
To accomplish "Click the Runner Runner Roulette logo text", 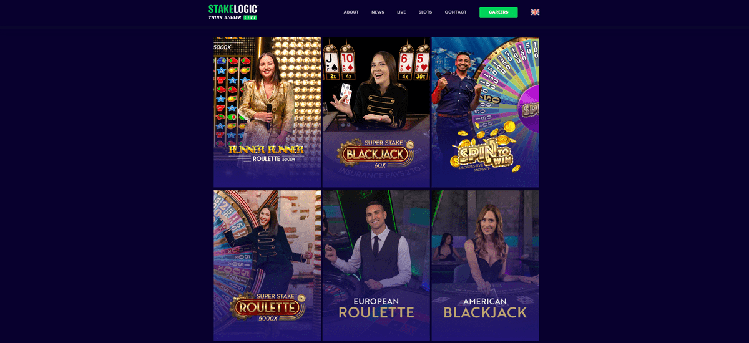I will click(267, 153).
